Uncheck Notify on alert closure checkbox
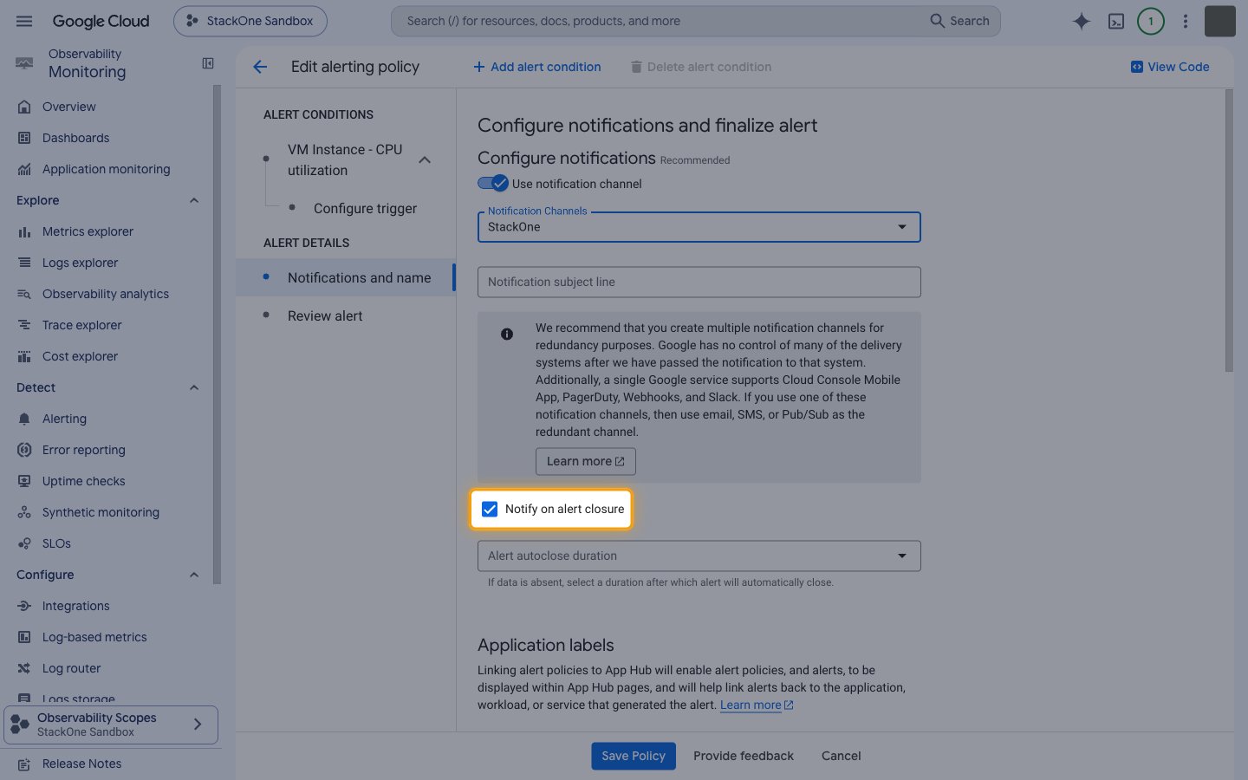Screen dimensions: 1248x780 point(490,509)
